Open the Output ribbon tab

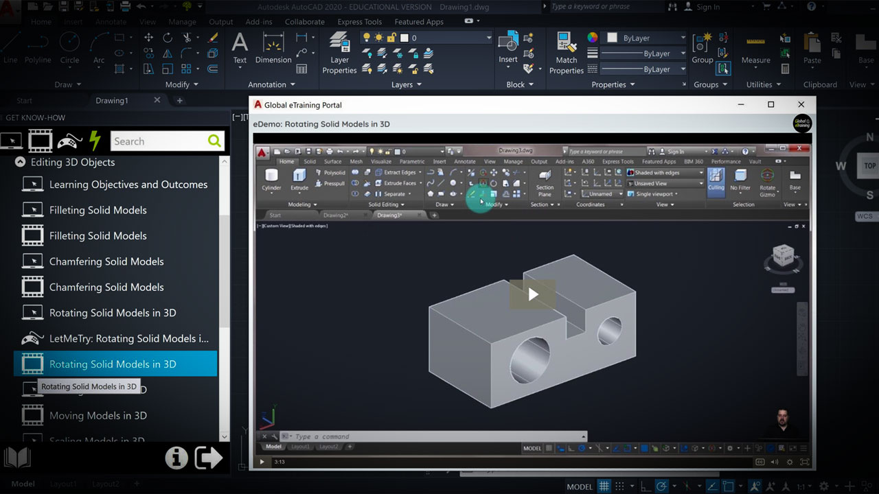tap(221, 22)
